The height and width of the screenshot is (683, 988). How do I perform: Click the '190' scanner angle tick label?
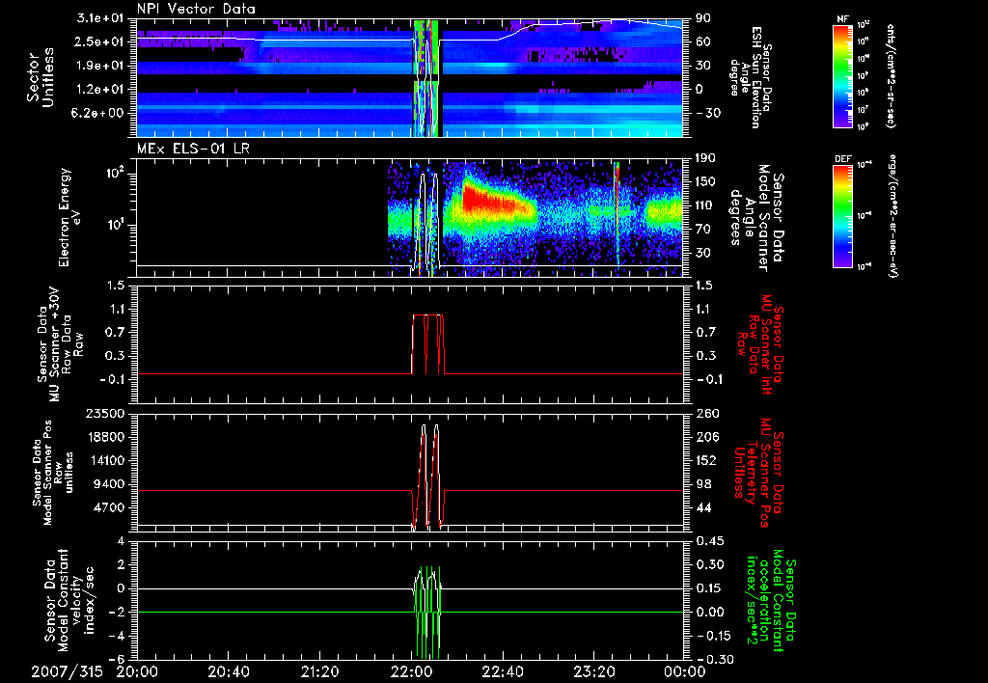point(705,158)
